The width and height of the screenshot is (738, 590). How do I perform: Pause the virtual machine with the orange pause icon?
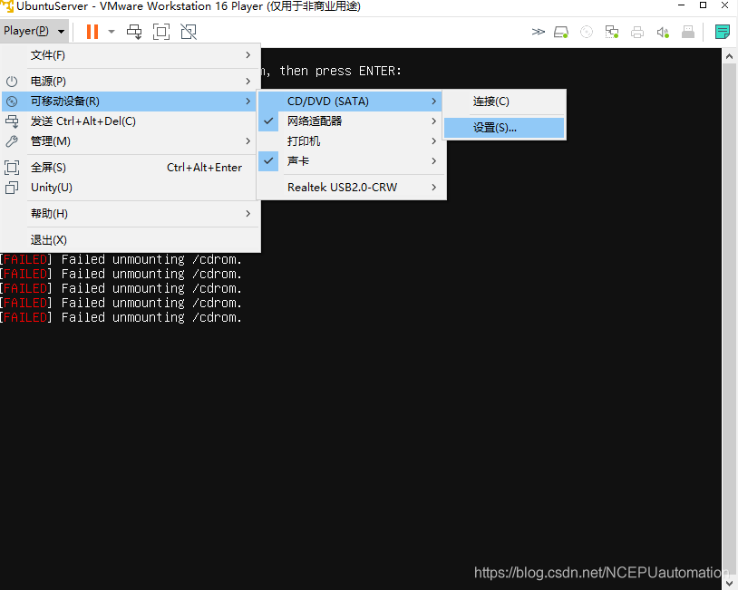click(x=92, y=32)
